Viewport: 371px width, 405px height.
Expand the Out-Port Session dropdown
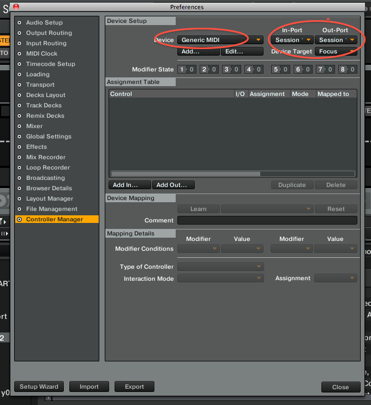tap(336, 40)
